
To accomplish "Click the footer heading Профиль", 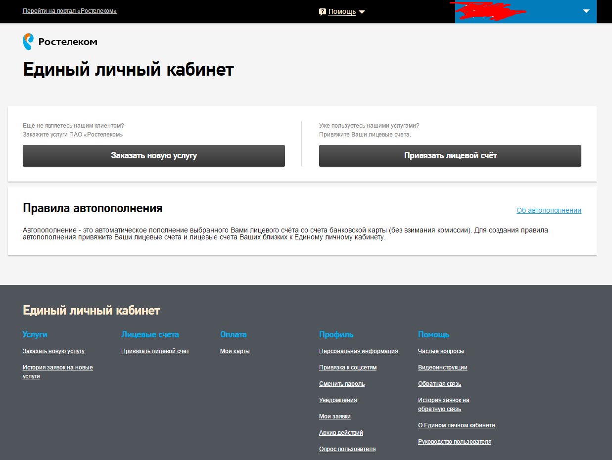I will (x=336, y=335).
